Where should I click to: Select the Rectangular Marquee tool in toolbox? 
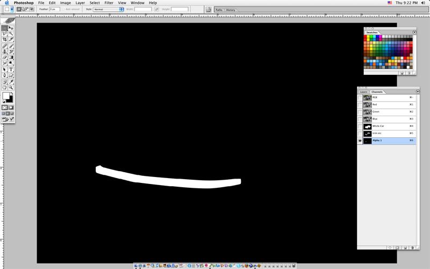point(5,27)
